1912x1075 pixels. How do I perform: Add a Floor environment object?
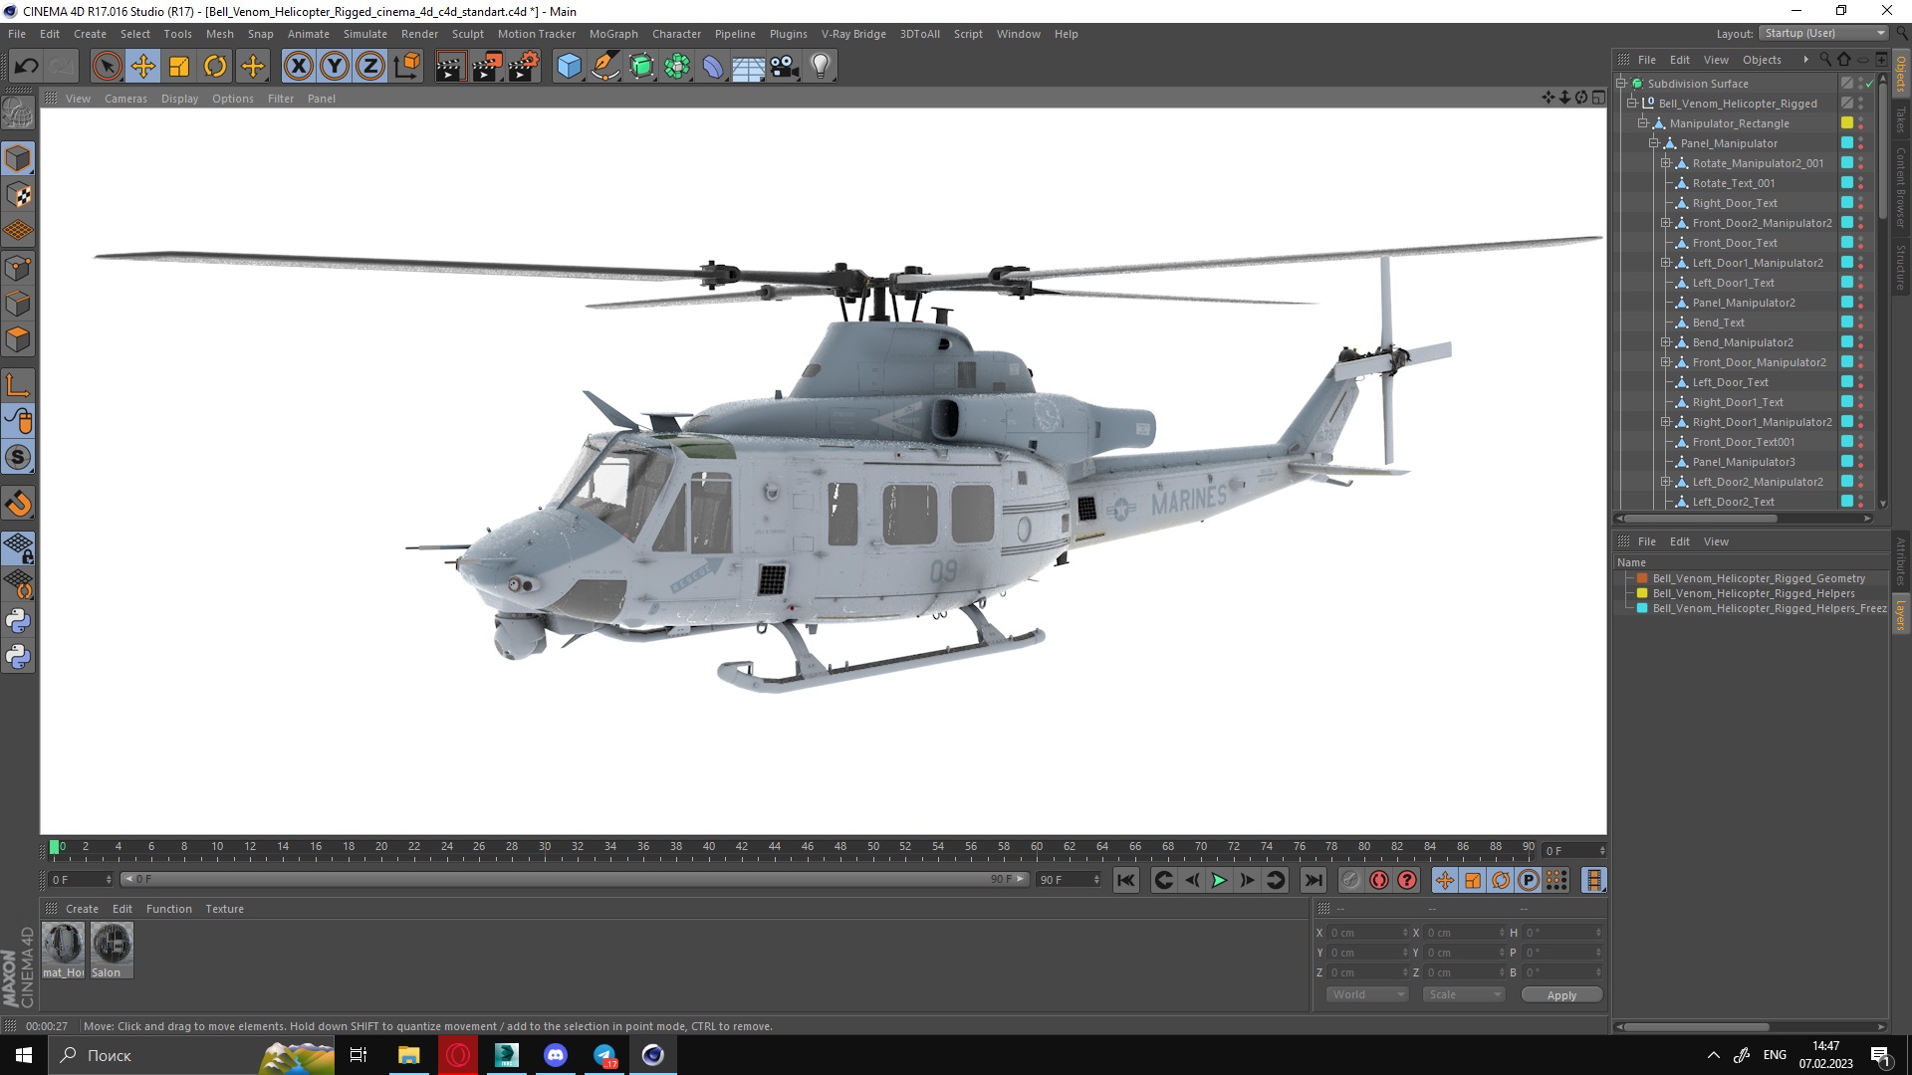pos(749,67)
